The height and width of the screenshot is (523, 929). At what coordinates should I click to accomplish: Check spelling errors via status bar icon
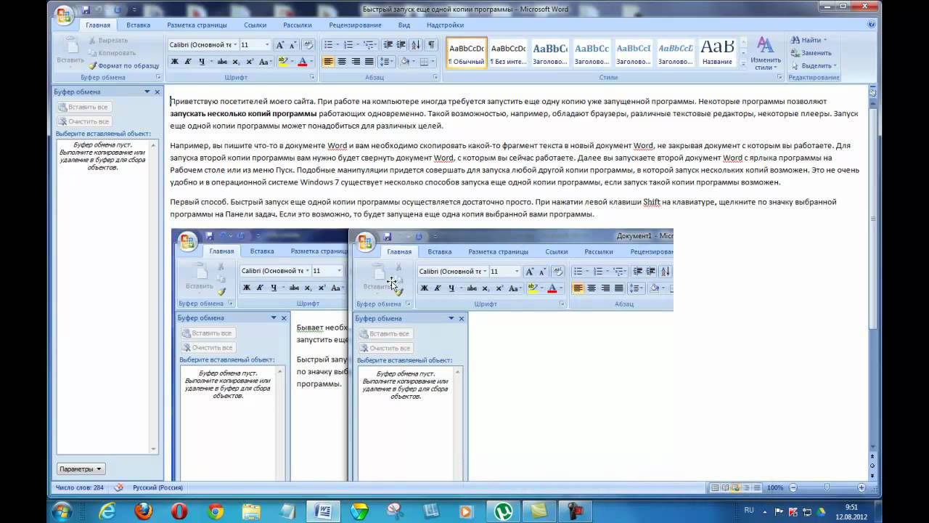[x=118, y=487]
